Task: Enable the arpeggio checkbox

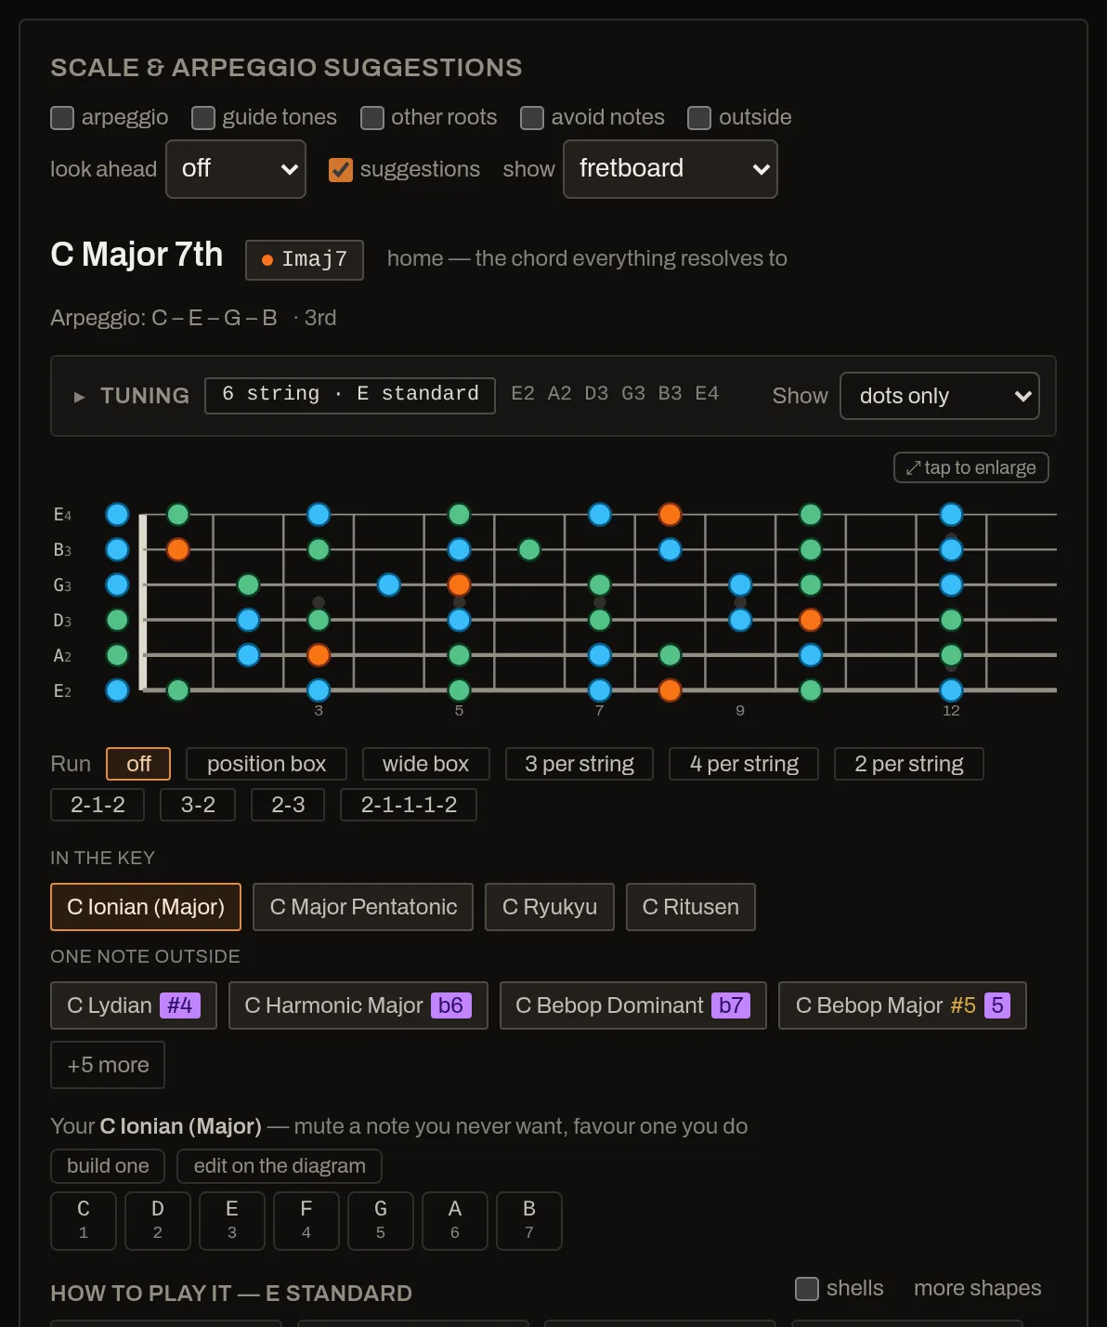Action: click(62, 118)
